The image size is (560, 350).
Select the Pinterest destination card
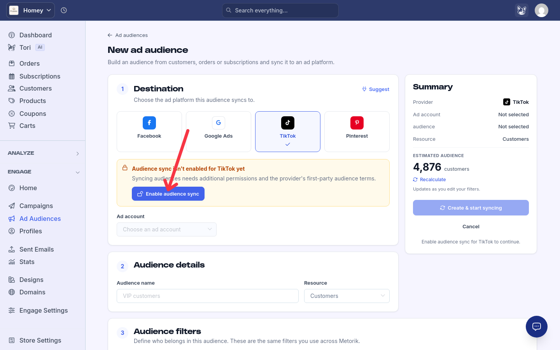(357, 131)
